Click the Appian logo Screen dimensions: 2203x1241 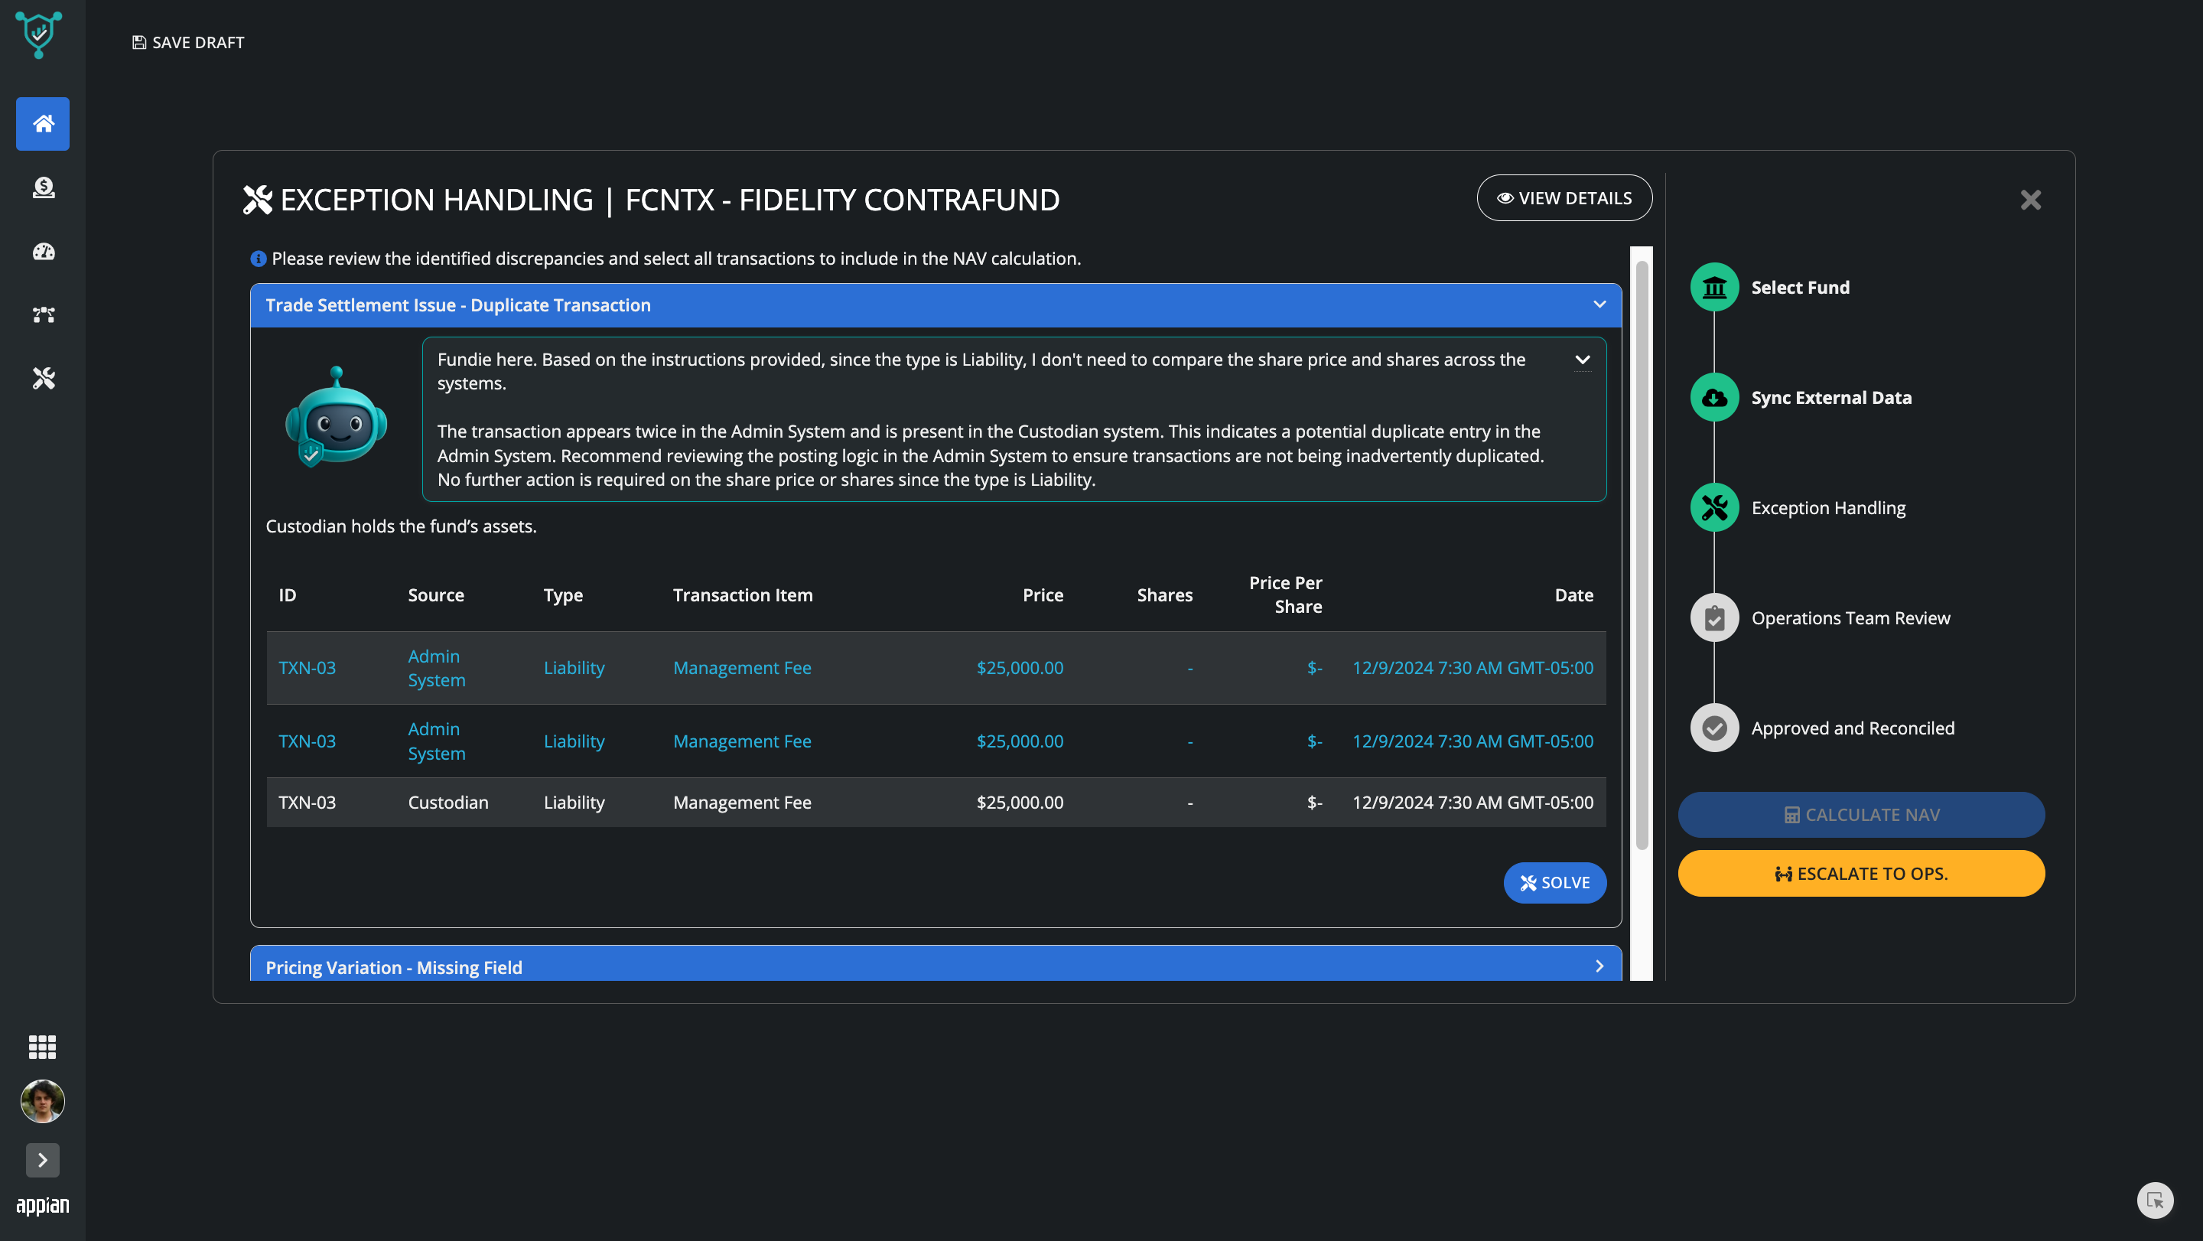click(43, 1206)
